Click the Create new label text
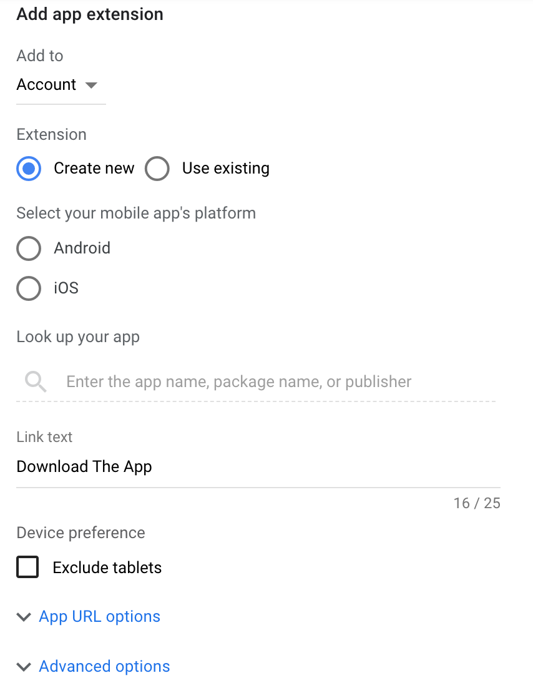 pos(94,168)
